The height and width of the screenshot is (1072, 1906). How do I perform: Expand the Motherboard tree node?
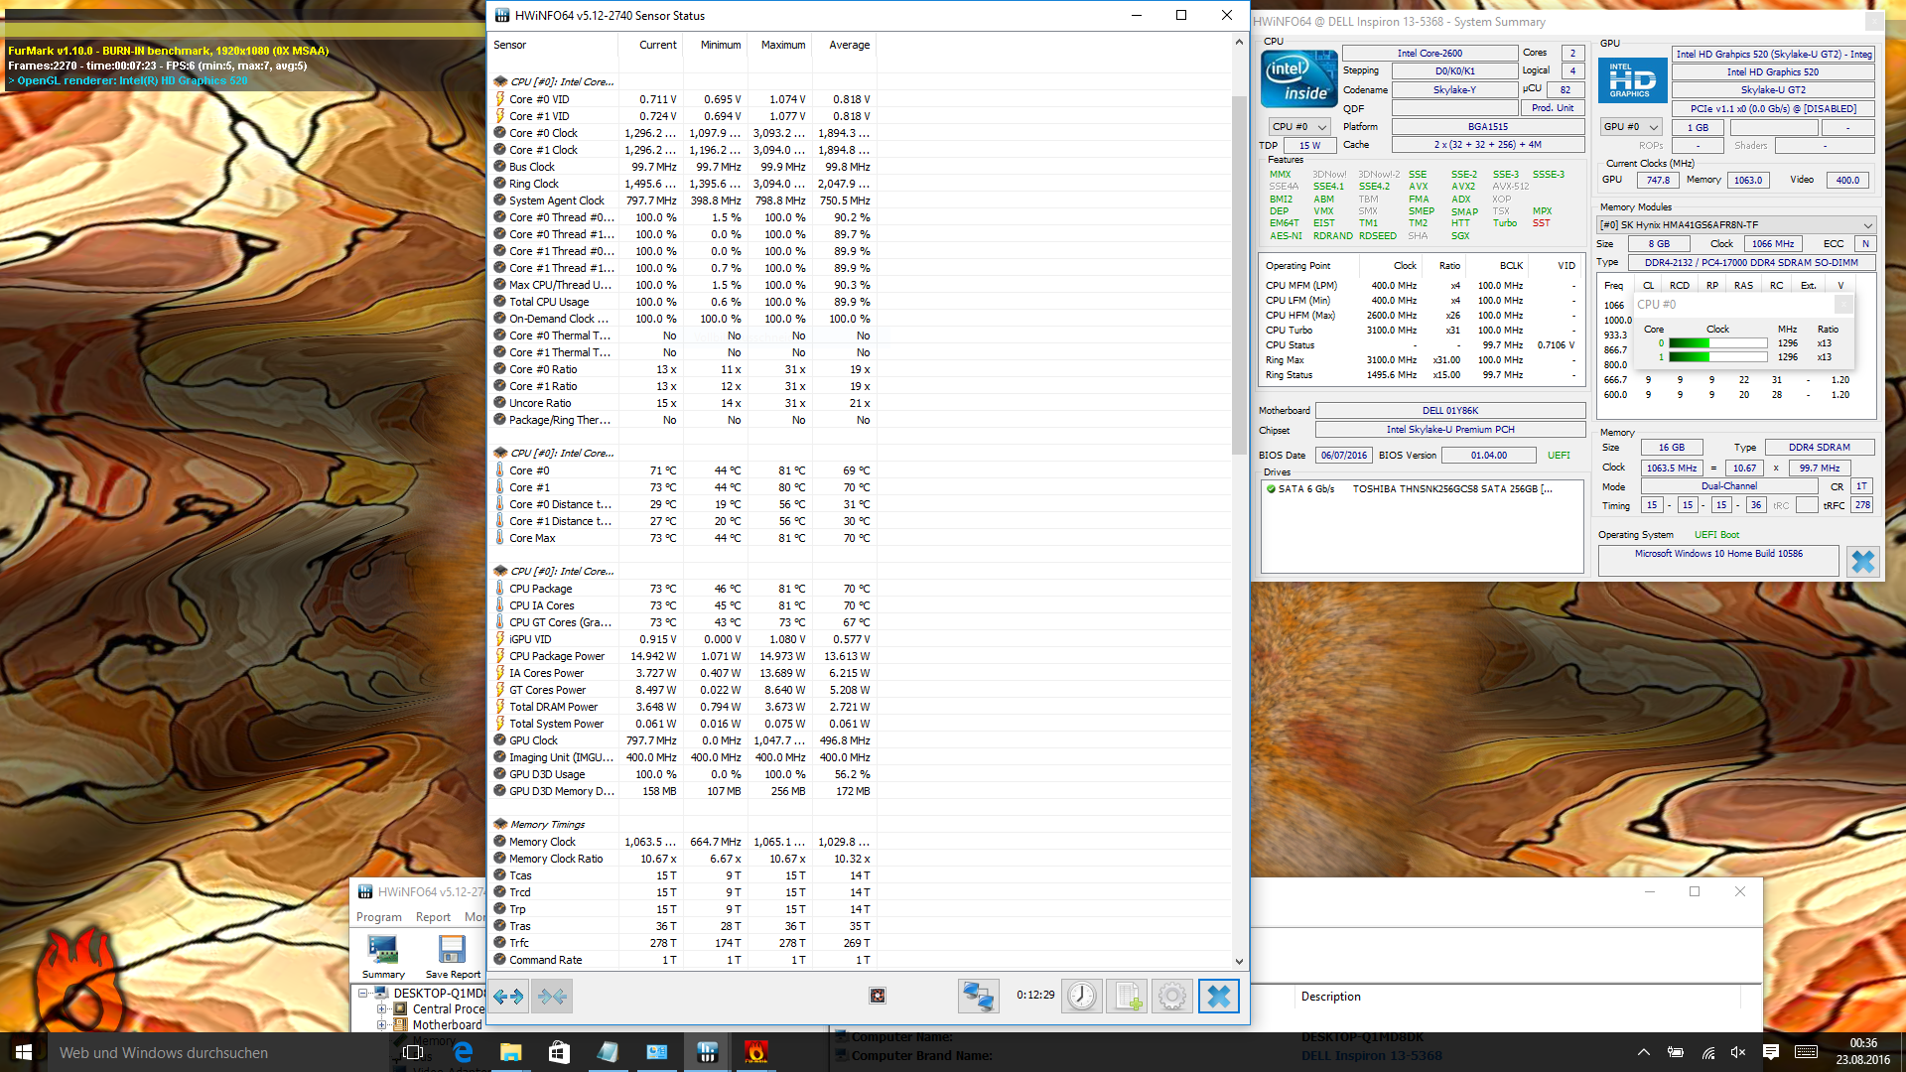tap(381, 1024)
